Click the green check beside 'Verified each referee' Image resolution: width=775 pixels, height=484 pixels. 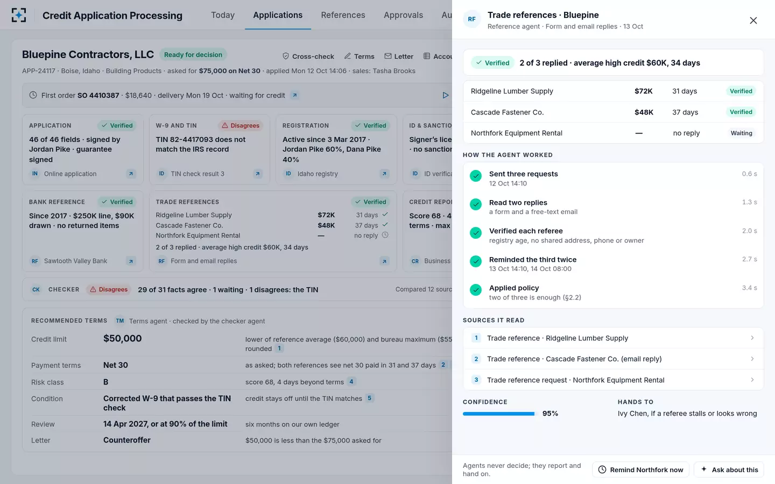tap(476, 233)
